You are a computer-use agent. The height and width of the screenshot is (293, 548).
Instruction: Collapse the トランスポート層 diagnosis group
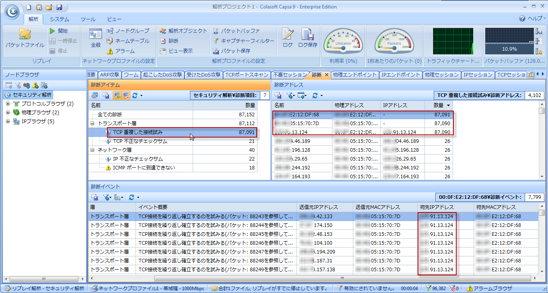pos(93,124)
